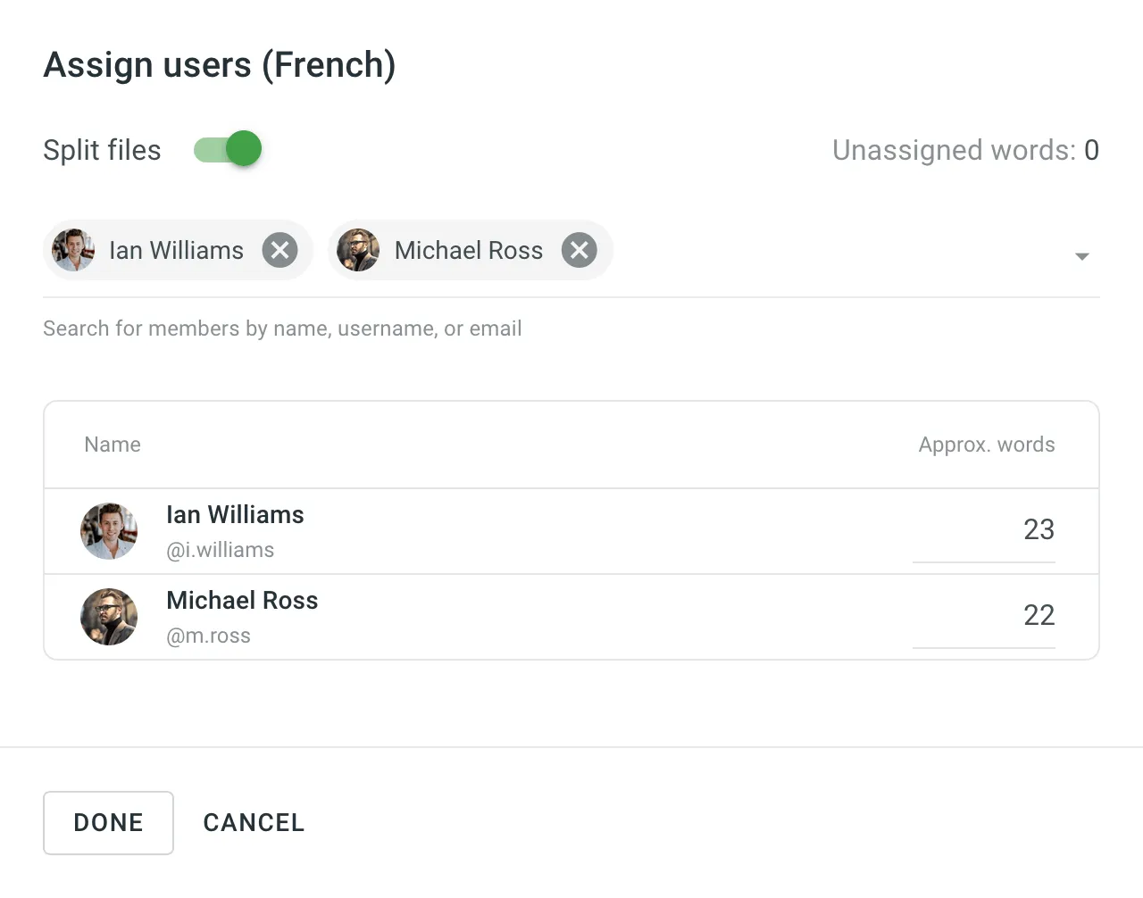The height and width of the screenshot is (898, 1143).
Task: Click the CANCEL button
Action: click(254, 822)
